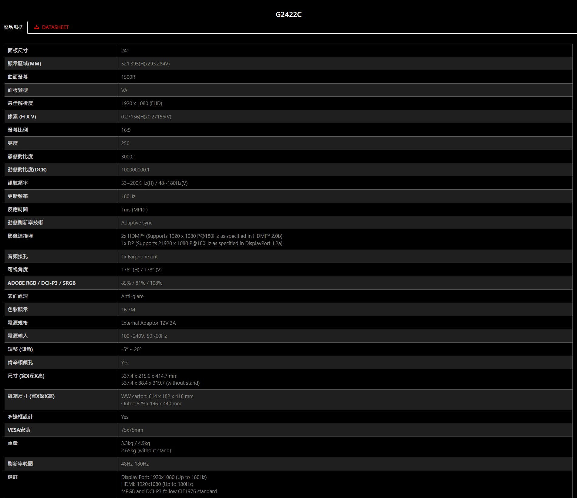Select the color display value 16.7M
This screenshot has height=498, width=577.
[128, 310]
